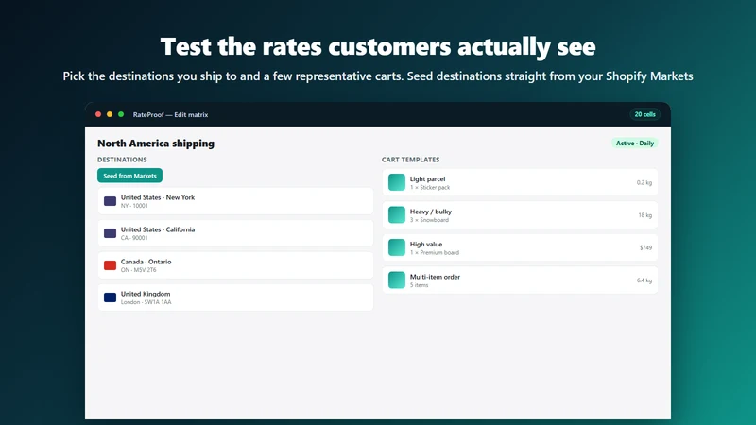
Task: Click the RateProof — Edit matrix window title
Action: (171, 114)
